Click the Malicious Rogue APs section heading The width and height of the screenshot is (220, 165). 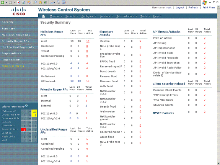coord(52,33)
